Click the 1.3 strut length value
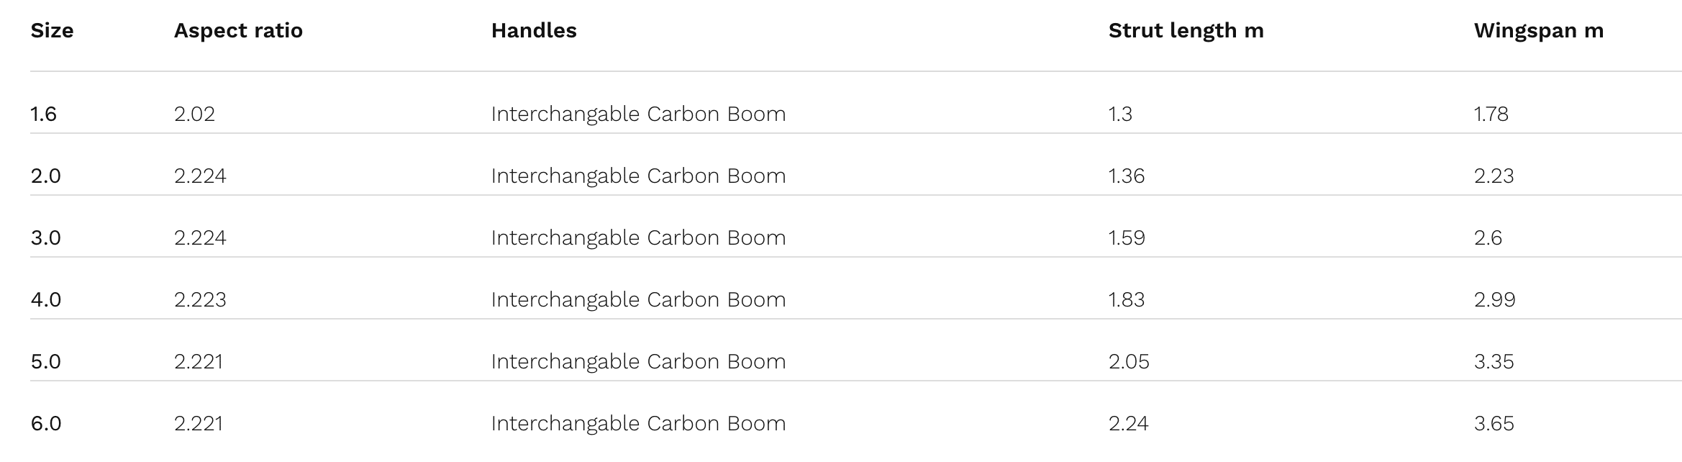 click(1120, 114)
